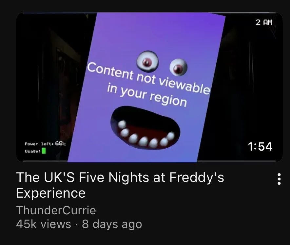The image size is (290, 245).
Task: Click the Power left 68% indicator
Action: tap(45, 143)
